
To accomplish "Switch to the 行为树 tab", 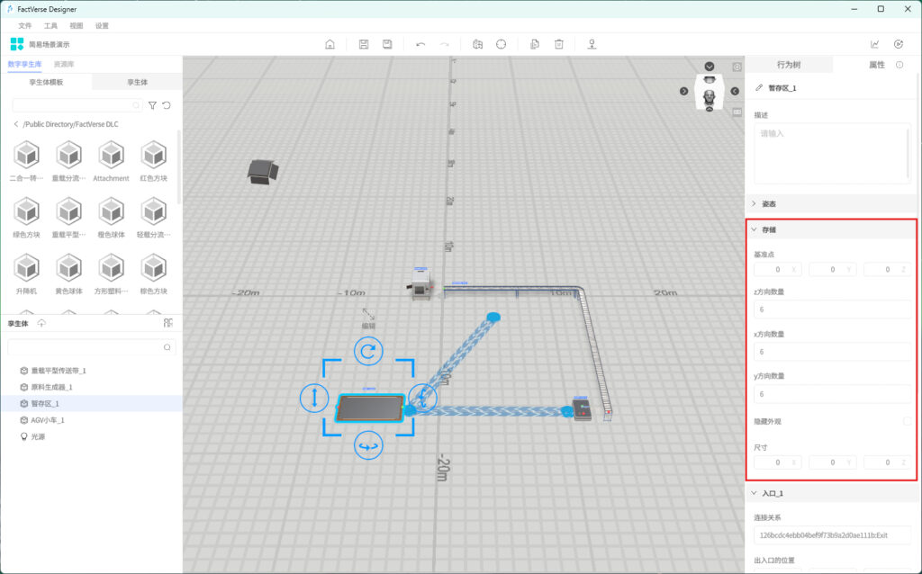I will point(789,65).
